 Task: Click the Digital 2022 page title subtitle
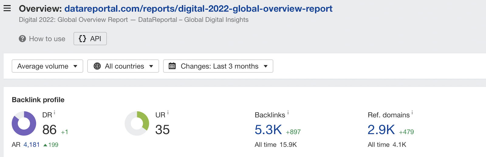(134, 20)
